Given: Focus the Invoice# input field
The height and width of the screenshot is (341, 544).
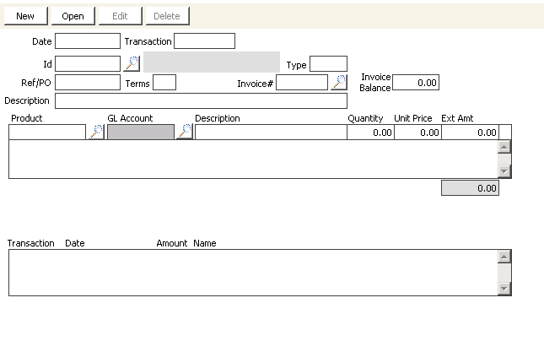Looking at the screenshot, I should pos(302,83).
